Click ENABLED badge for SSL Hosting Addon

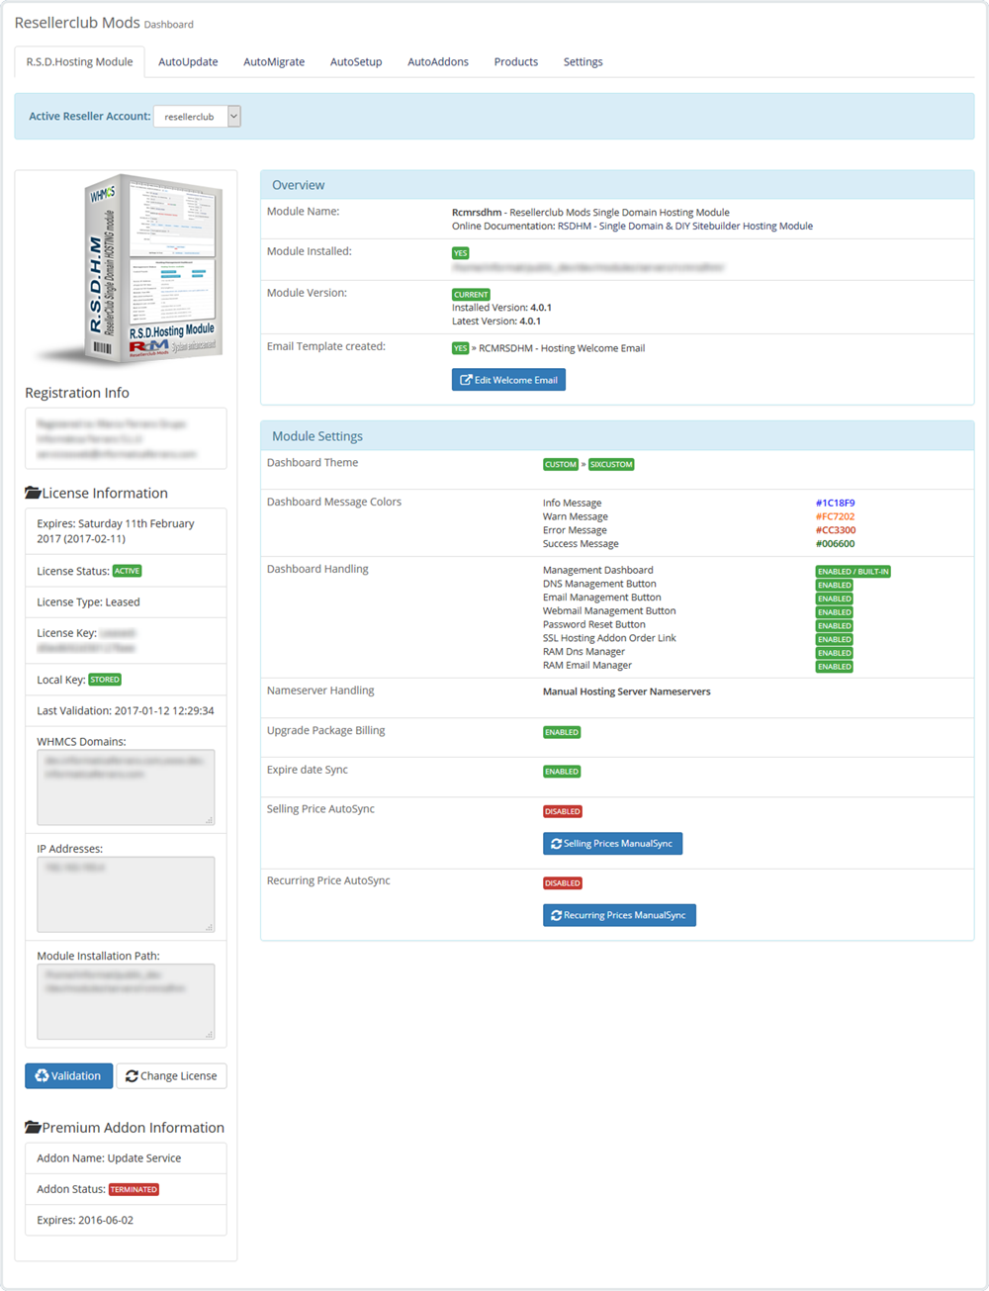pyautogui.click(x=834, y=640)
